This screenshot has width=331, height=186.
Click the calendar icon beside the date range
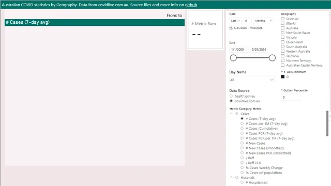pos(231,28)
